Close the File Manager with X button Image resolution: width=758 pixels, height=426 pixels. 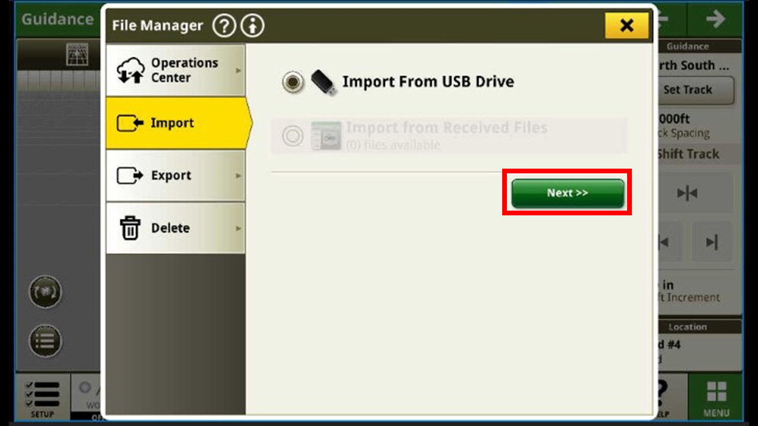[627, 25]
